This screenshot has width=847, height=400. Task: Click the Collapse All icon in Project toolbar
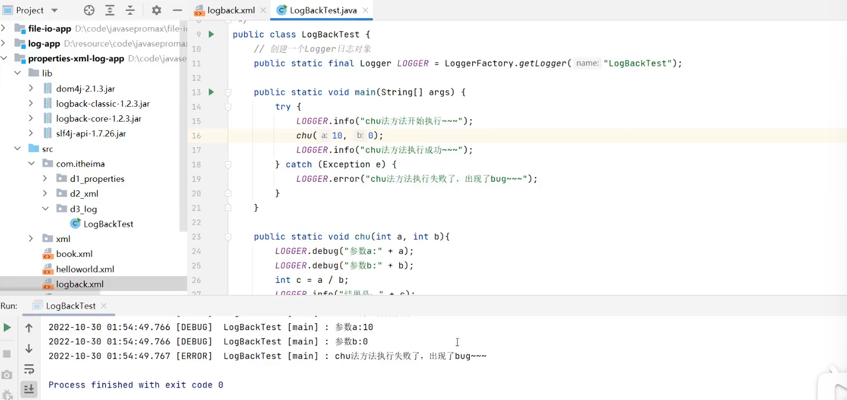coord(130,10)
